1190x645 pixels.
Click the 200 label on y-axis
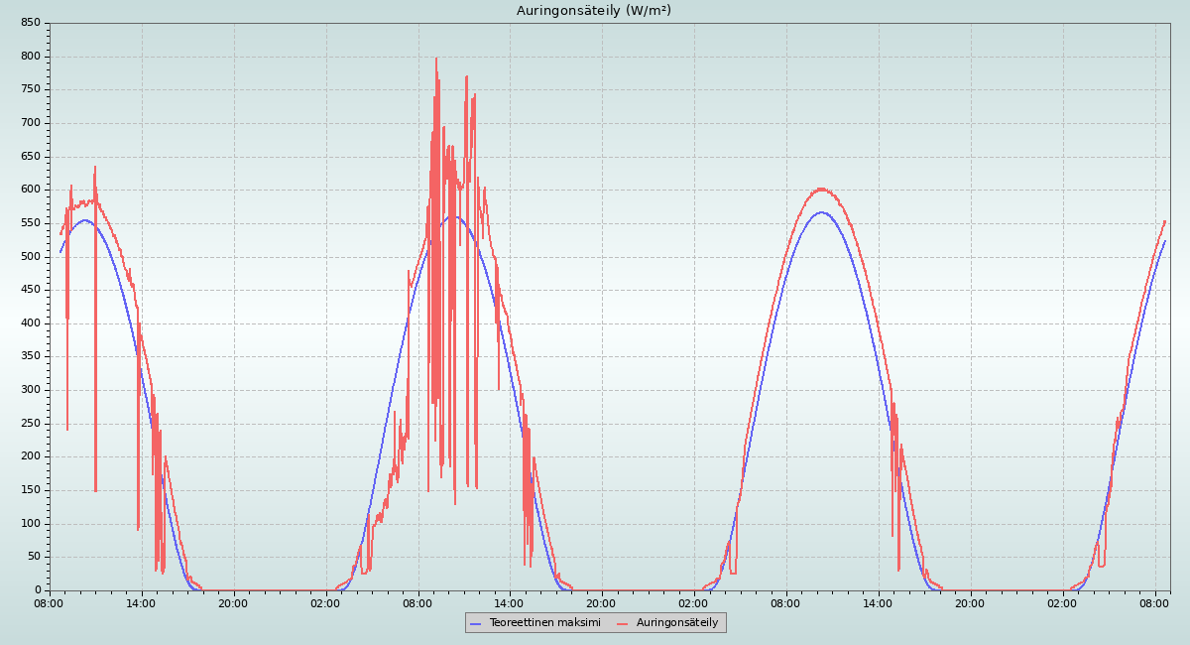[31, 456]
